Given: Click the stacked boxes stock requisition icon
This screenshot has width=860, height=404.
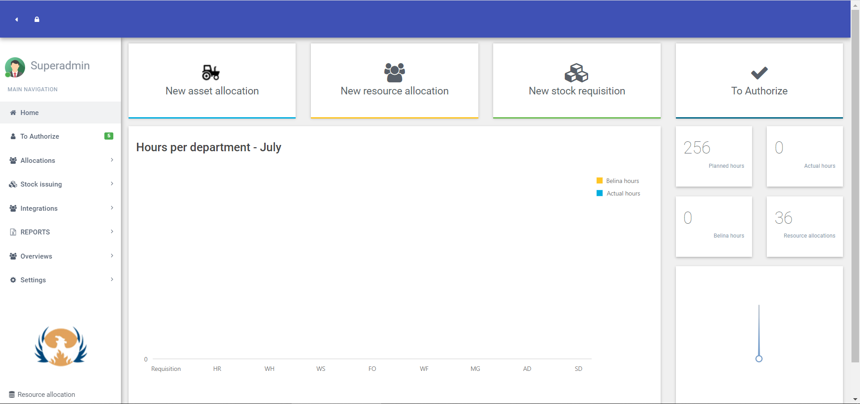Looking at the screenshot, I should [576, 72].
